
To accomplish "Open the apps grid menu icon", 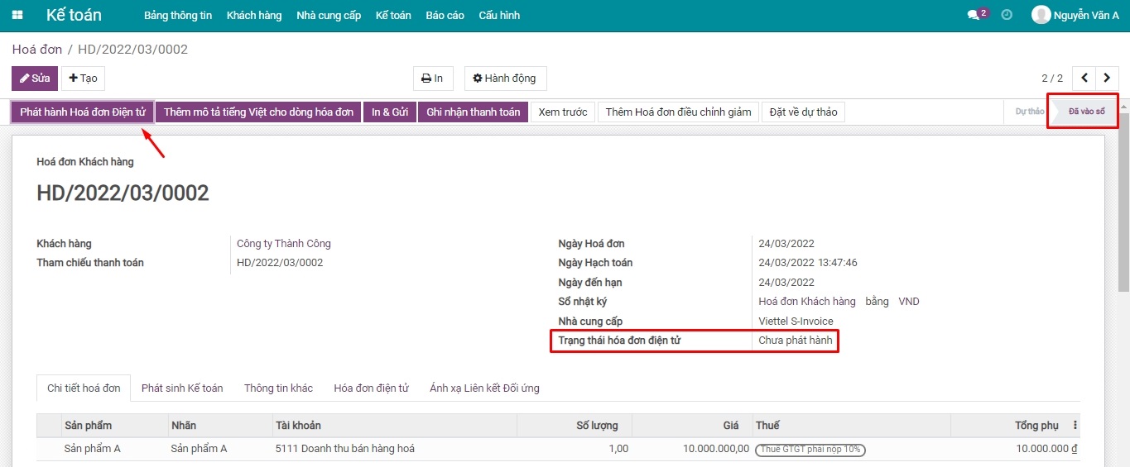I will click(x=17, y=16).
